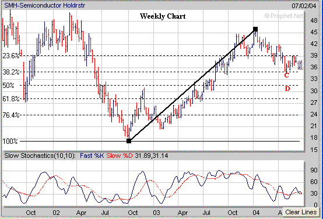
Task: Click the 50% Fibonacci level label
Action: pos(8,86)
